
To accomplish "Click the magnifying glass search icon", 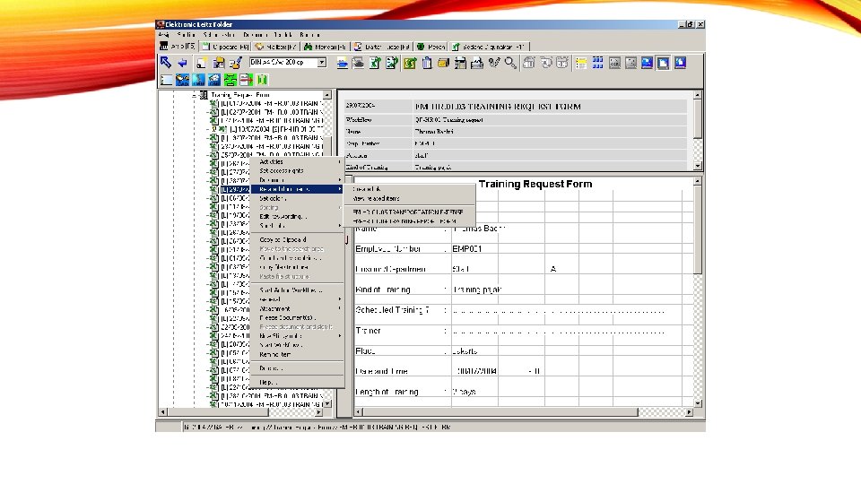I will (x=510, y=63).
